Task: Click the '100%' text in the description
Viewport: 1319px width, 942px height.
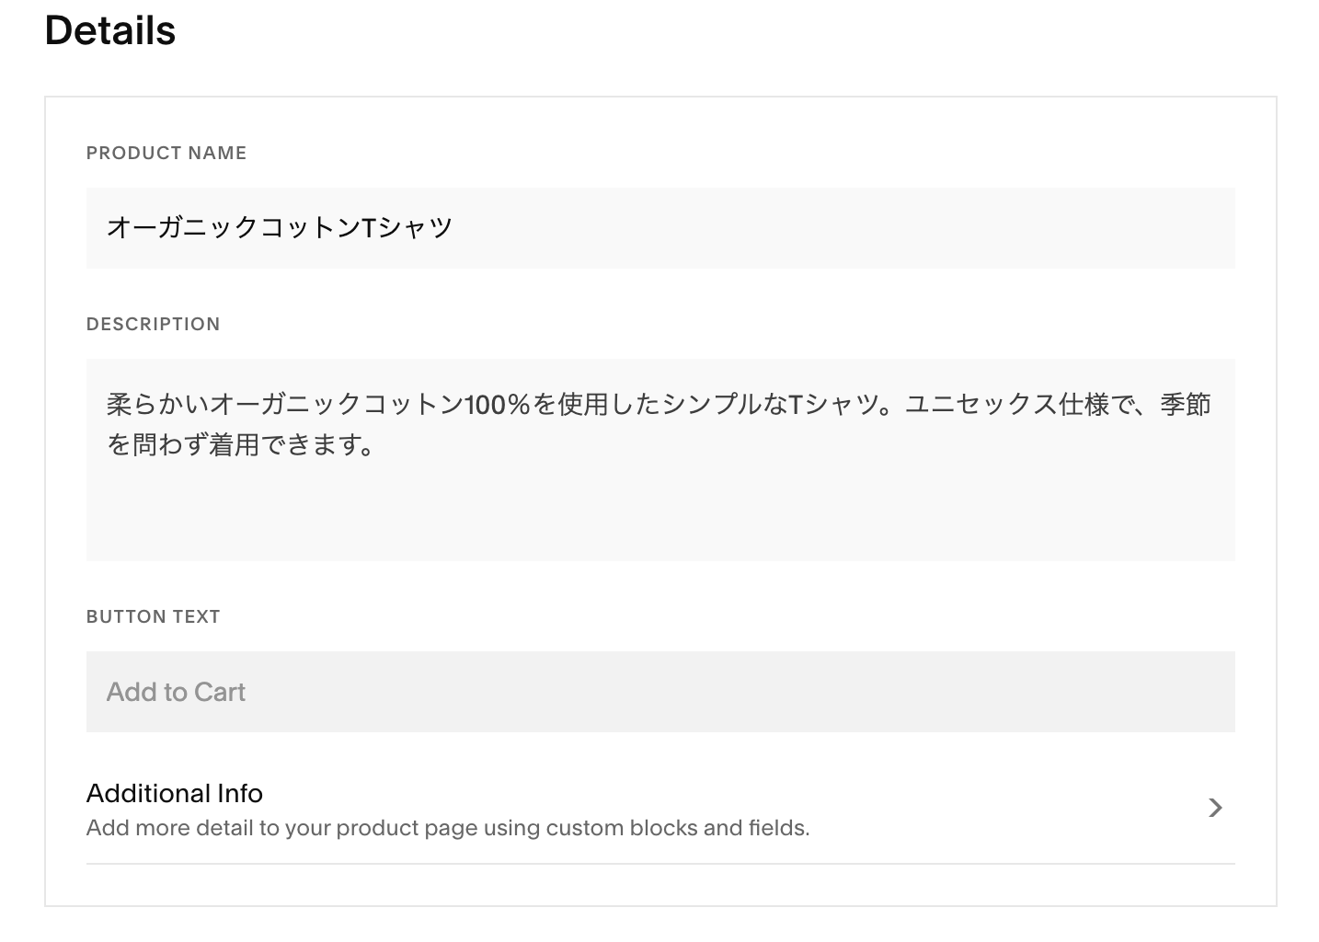Action: [498, 405]
